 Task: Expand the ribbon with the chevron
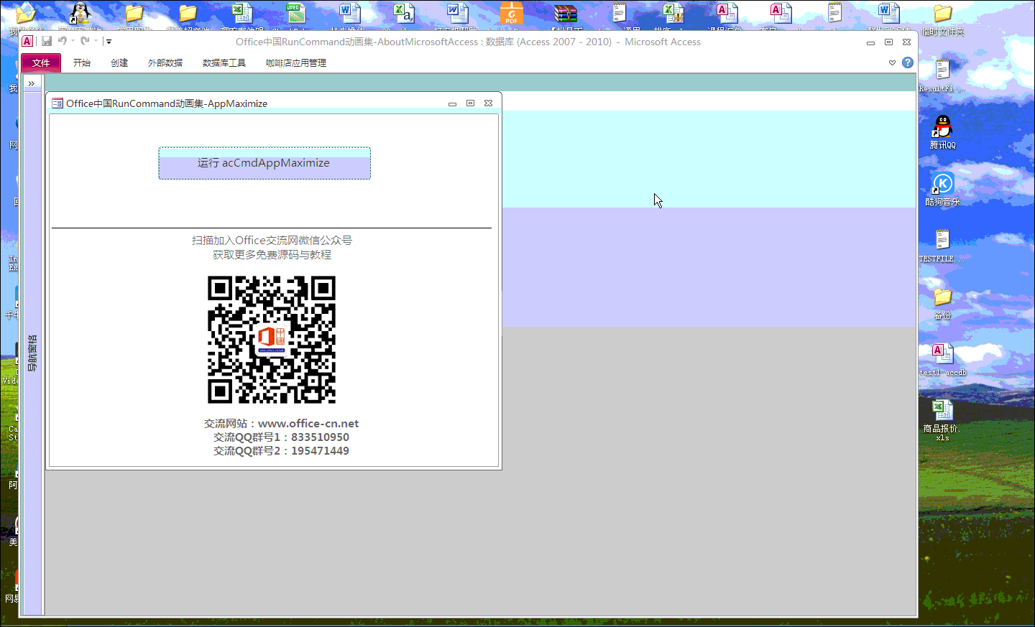(893, 62)
